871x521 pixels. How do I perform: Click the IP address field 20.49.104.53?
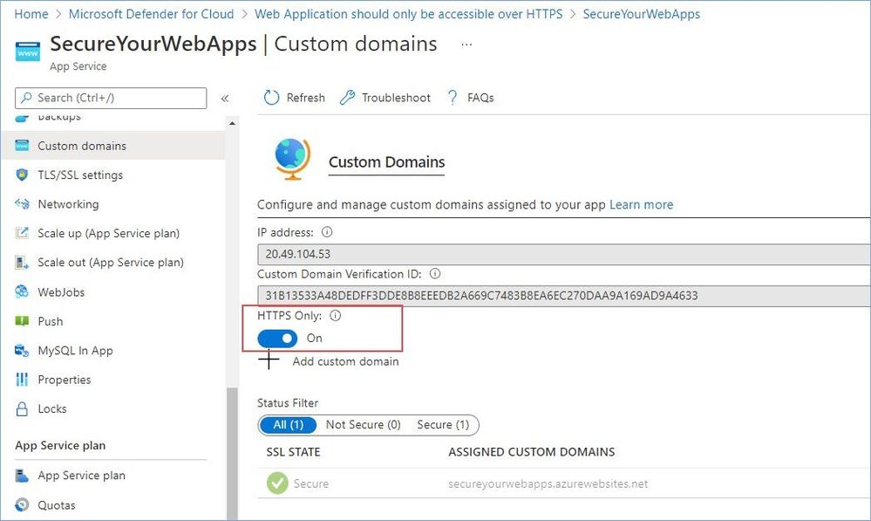click(x=564, y=254)
